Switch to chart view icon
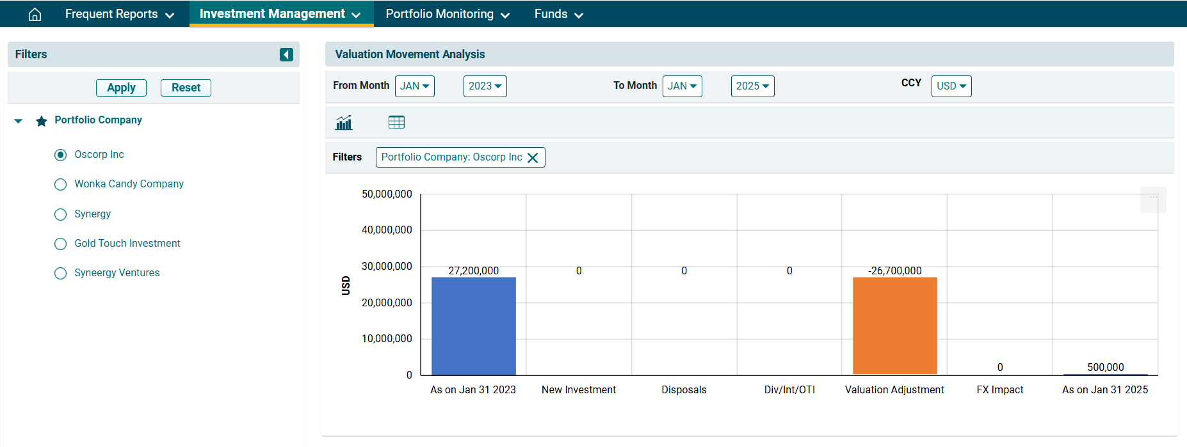 pos(344,122)
